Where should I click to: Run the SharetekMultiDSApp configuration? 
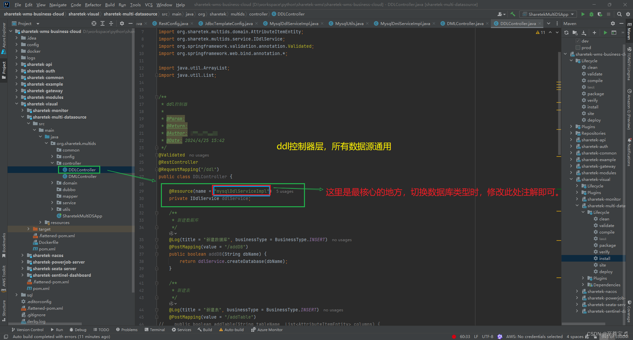583,14
